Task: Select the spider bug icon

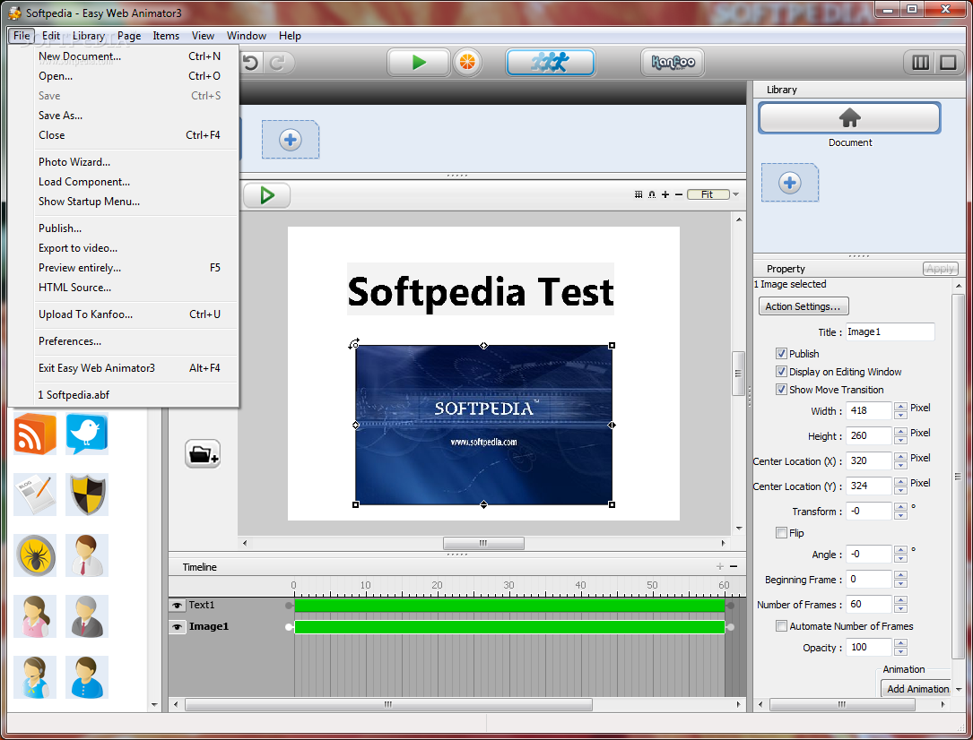Action: coord(35,555)
